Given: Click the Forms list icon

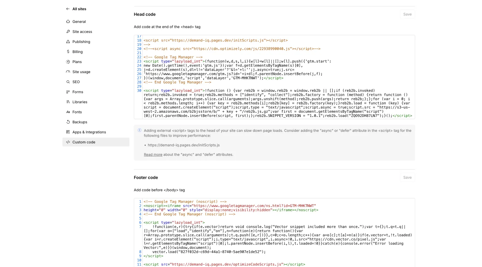Looking at the screenshot, I should [68, 92].
